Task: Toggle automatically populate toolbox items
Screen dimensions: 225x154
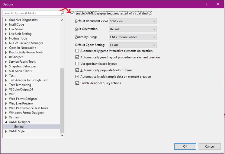Action: coord(77,70)
